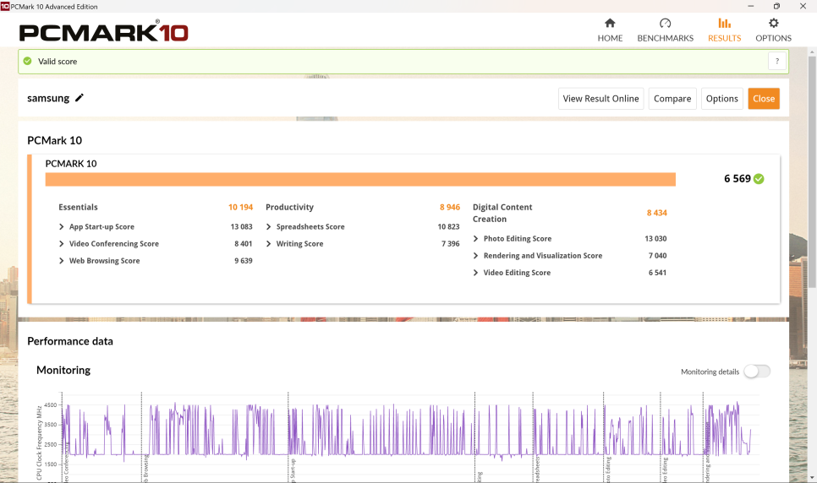Click the Home house icon

[x=610, y=23]
